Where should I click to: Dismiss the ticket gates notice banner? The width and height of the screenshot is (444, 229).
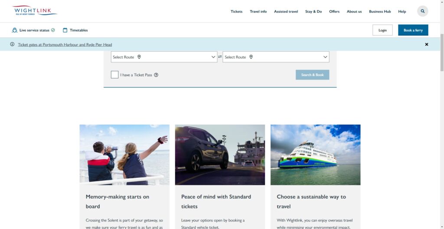pos(426,45)
